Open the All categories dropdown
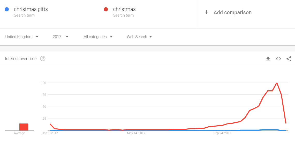Viewport: 295px width, 146px height. (98, 37)
